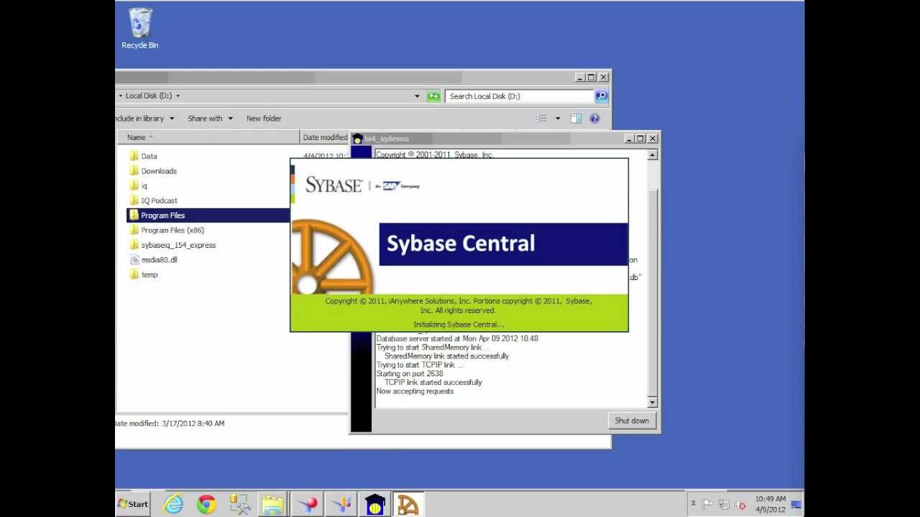Screen dimensions: 920x517
Task: Select the temp folder
Action: coord(149,274)
